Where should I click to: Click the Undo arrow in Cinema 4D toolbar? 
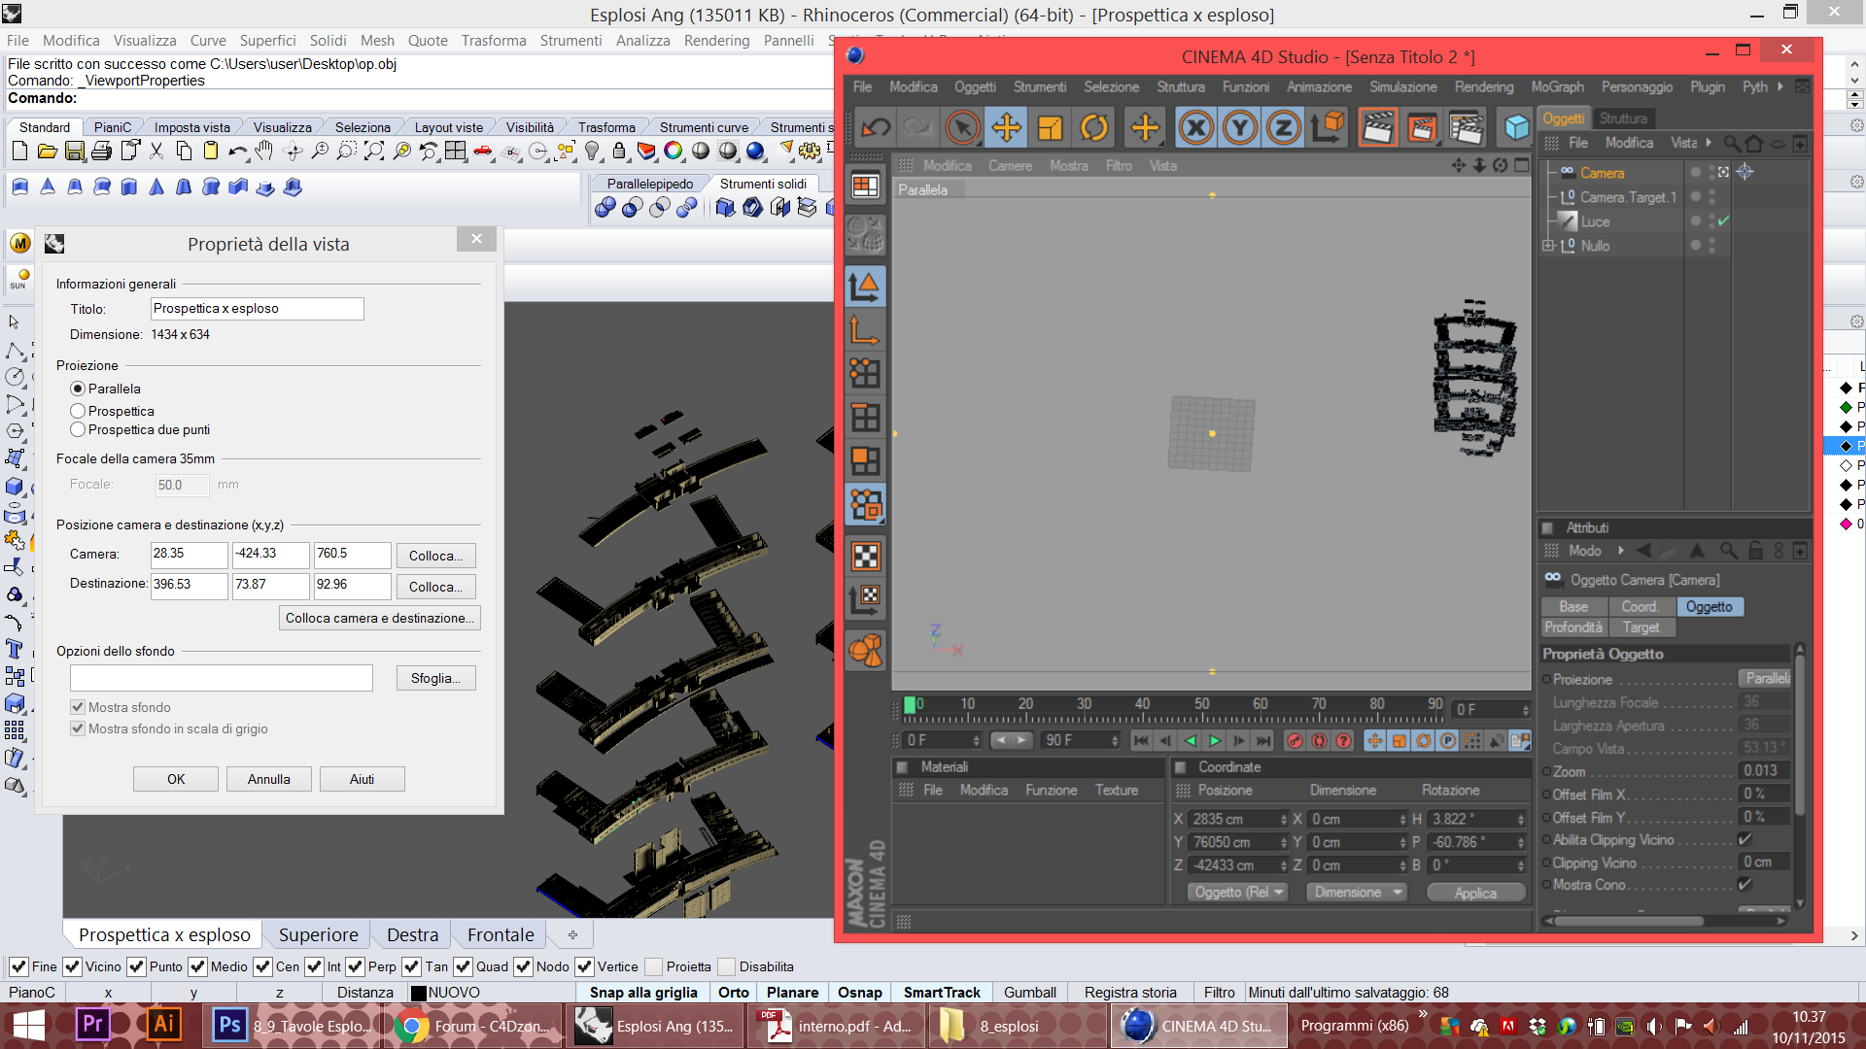(876, 128)
